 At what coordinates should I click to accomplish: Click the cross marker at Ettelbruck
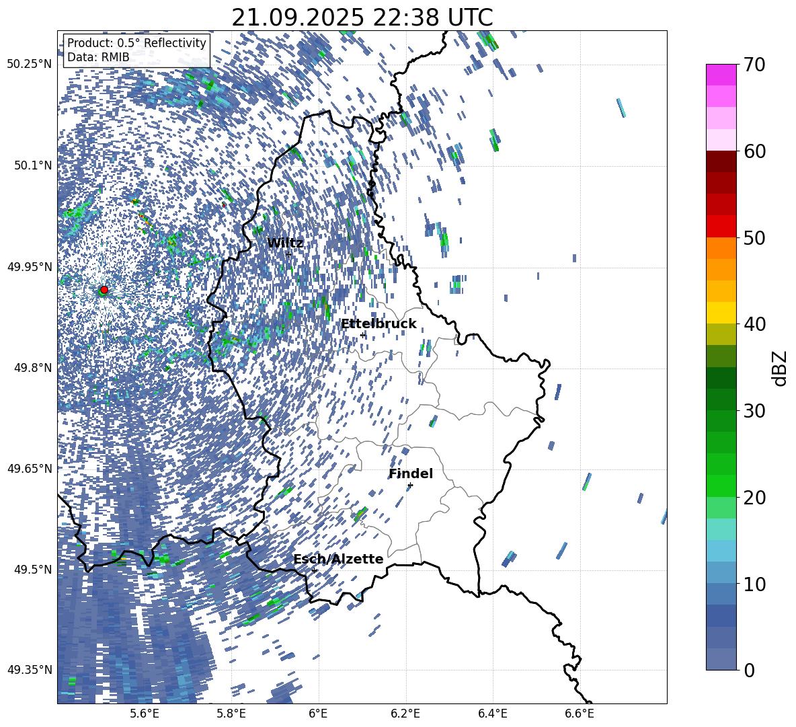pyautogui.click(x=362, y=335)
